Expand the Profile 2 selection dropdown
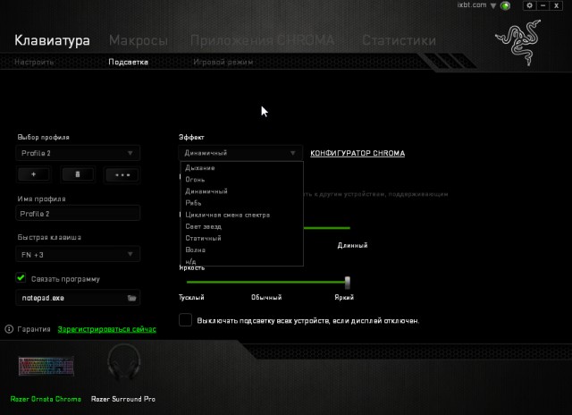The width and height of the screenshot is (572, 415). (x=79, y=153)
